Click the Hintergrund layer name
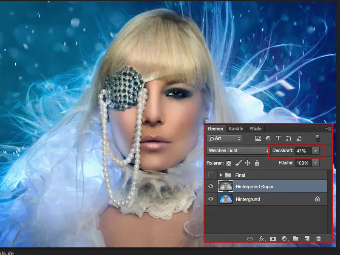Viewport: 340px width, 255px height. [x=248, y=199]
